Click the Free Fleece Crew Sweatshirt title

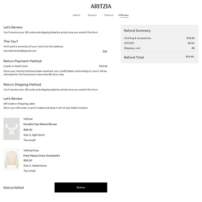[42, 155]
